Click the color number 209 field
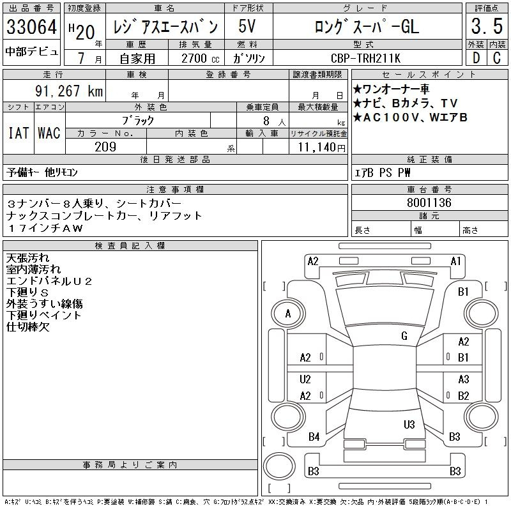The height and width of the screenshot is (511, 511). tap(105, 146)
